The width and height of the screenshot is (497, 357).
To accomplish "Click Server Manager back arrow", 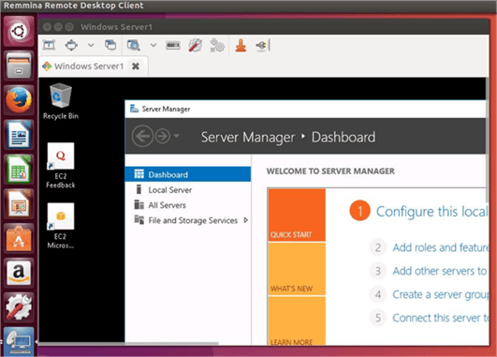I will point(142,136).
